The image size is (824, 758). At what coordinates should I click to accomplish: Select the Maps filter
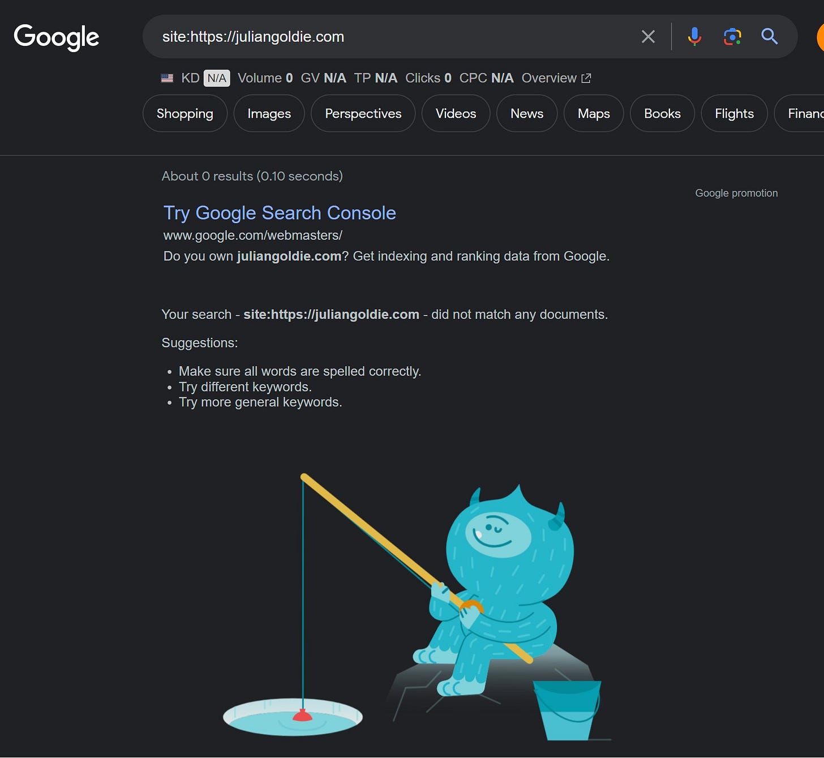point(594,113)
